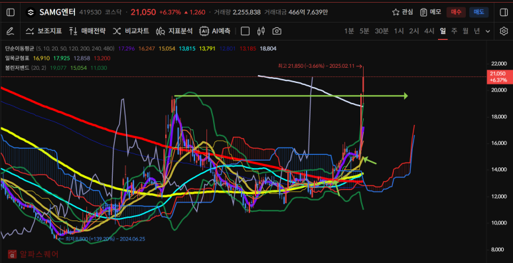Image resolution: width=513 pixels, height=263 pixels.
Task: Click the yellow moving average value 13,791
Action: pos(207,48)
